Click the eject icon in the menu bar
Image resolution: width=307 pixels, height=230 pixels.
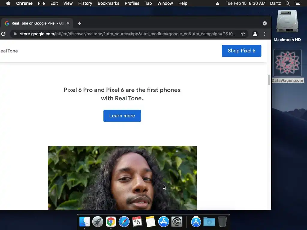point(217,3)
